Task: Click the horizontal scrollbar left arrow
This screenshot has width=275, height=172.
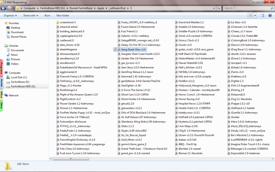Action: coord(51,159)
